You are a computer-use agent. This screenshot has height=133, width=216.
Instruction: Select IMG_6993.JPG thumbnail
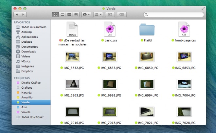(110, 84)
